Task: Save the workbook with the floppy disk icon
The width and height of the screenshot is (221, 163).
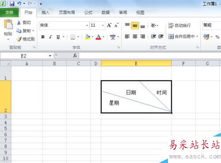Action: click(x=12, y=4)
